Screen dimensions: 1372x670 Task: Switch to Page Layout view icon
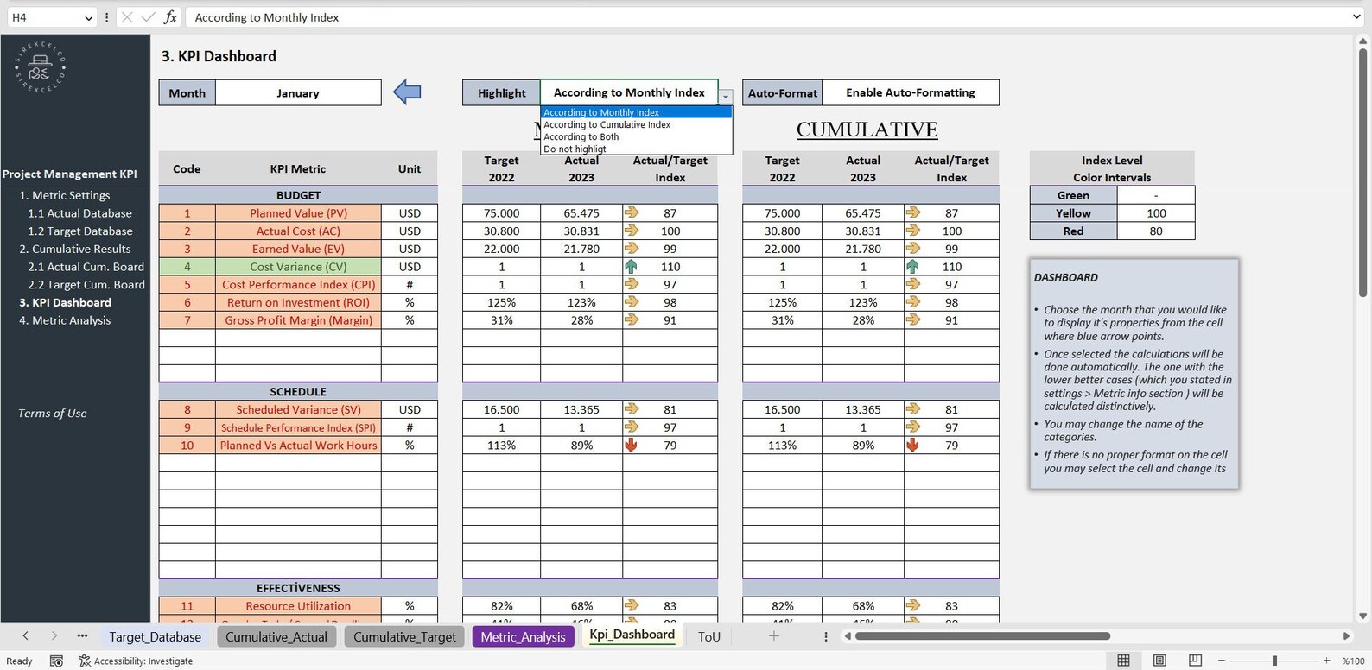click(x=1159, y=661)
